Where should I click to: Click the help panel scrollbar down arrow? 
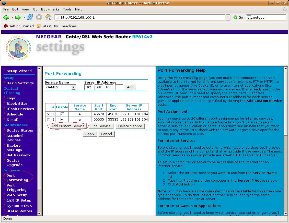pyautogui.click(x=286, y=214)
